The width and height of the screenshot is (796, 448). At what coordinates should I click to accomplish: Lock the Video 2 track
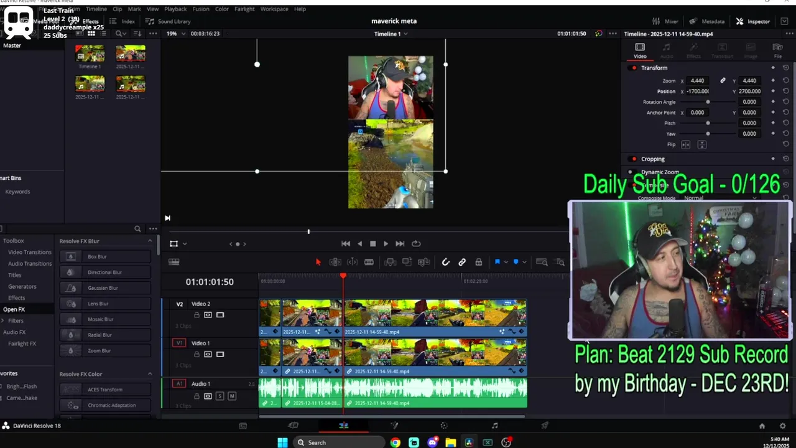197,315
